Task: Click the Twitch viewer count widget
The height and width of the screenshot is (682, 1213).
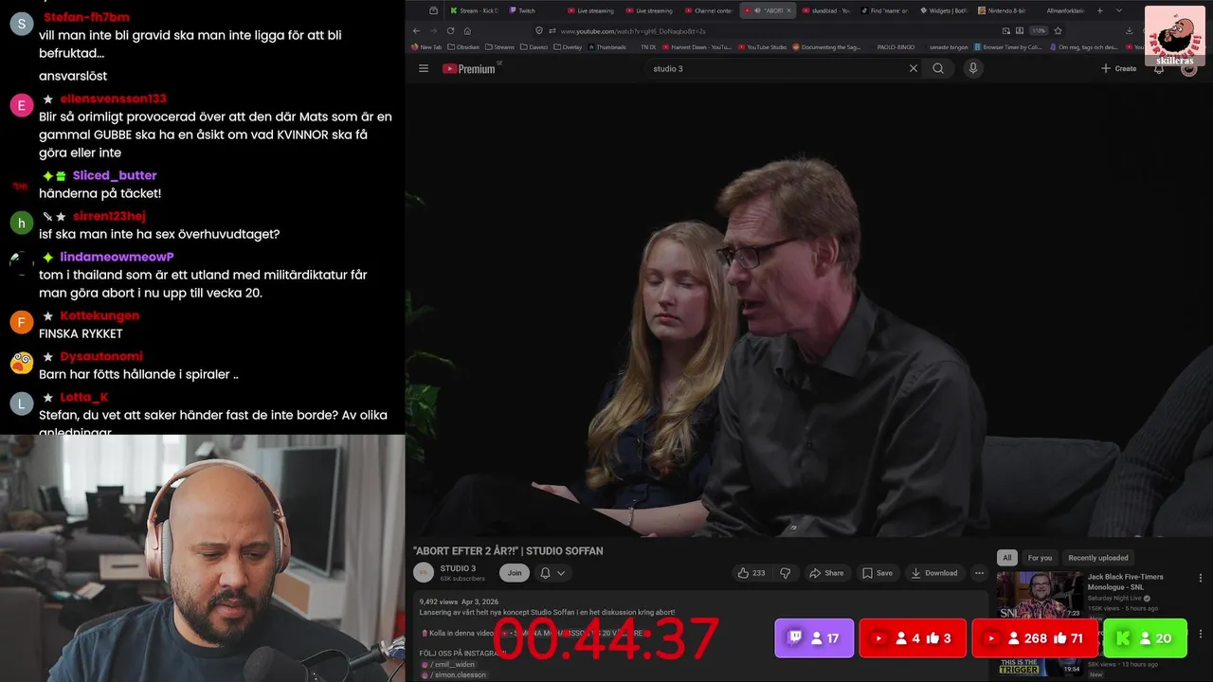Action: click(x=814, y=638)
